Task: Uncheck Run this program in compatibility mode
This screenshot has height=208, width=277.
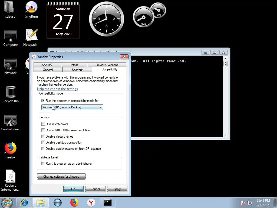Action: tap(43, 101)
